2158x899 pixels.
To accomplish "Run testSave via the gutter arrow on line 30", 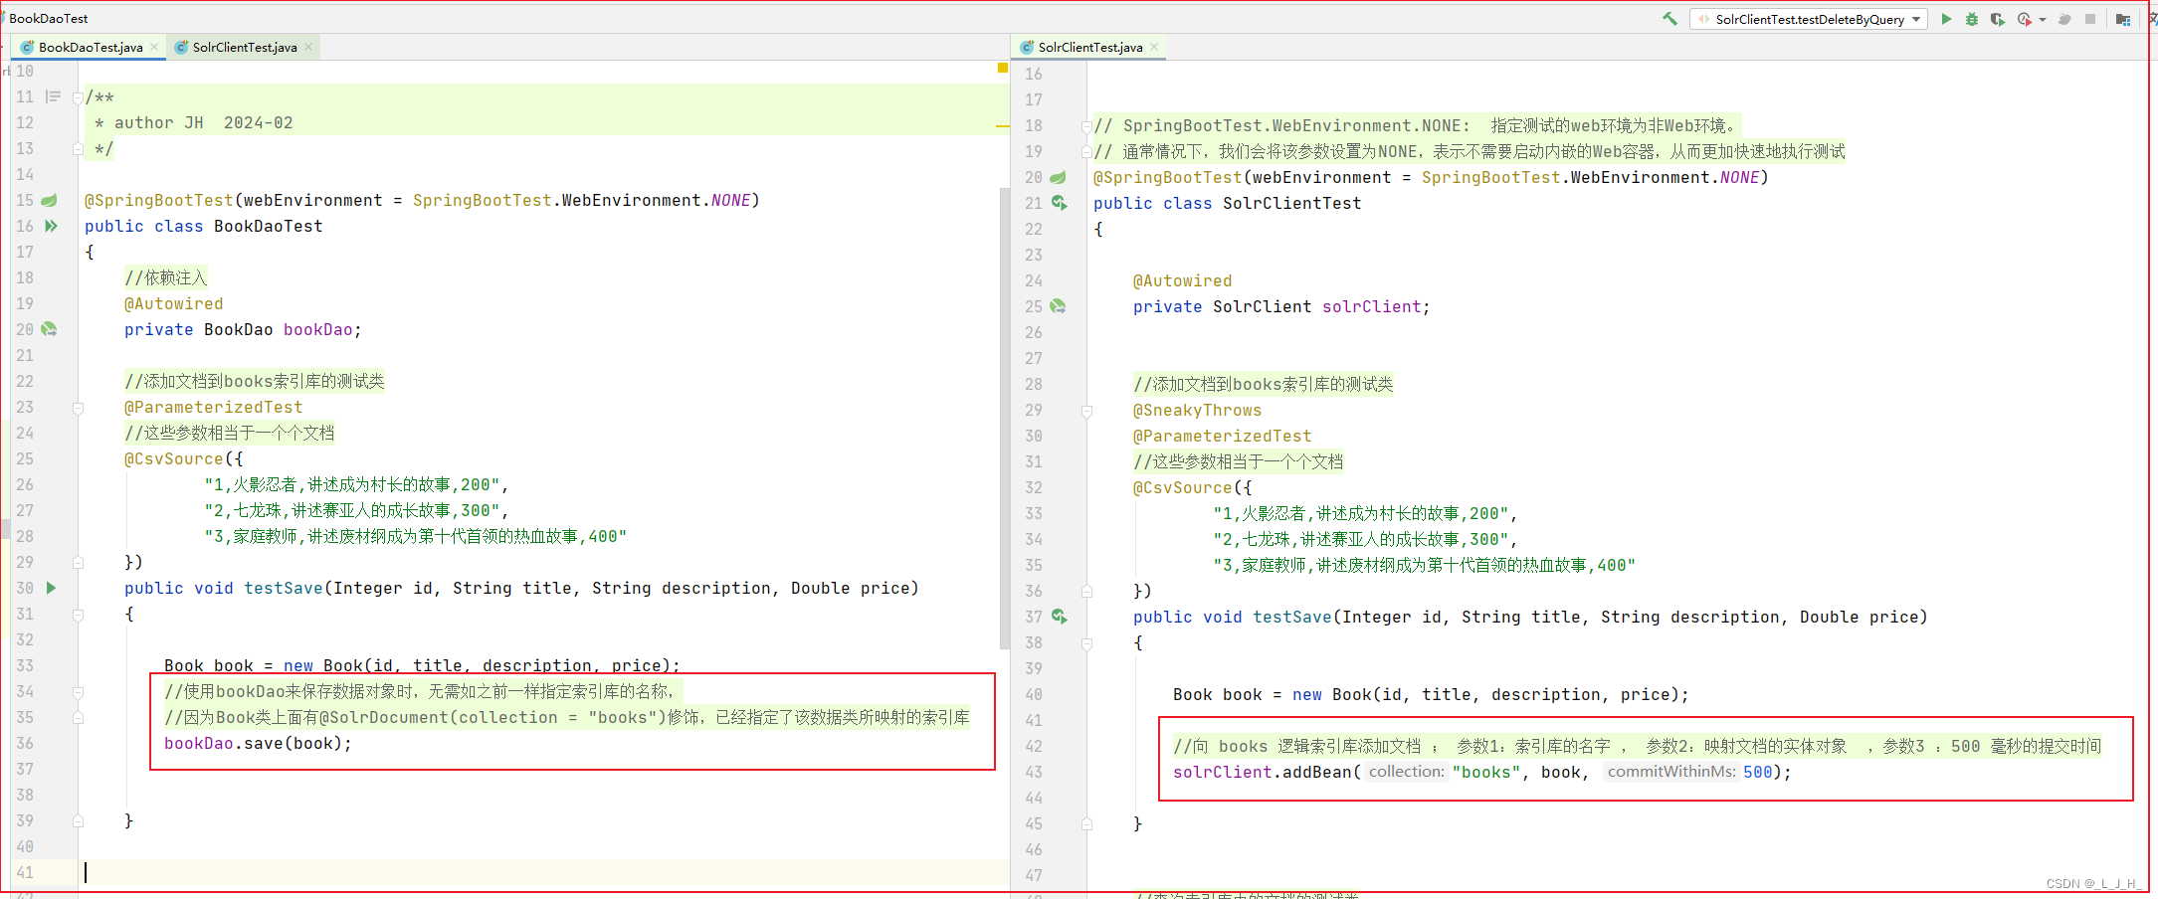I will (x=51, y=588).
